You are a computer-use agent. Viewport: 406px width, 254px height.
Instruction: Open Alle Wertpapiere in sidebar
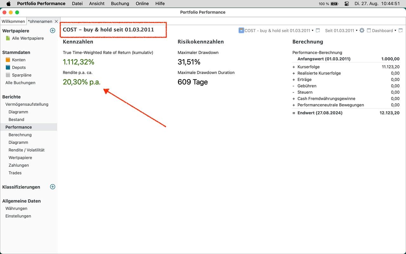(28, 38)
